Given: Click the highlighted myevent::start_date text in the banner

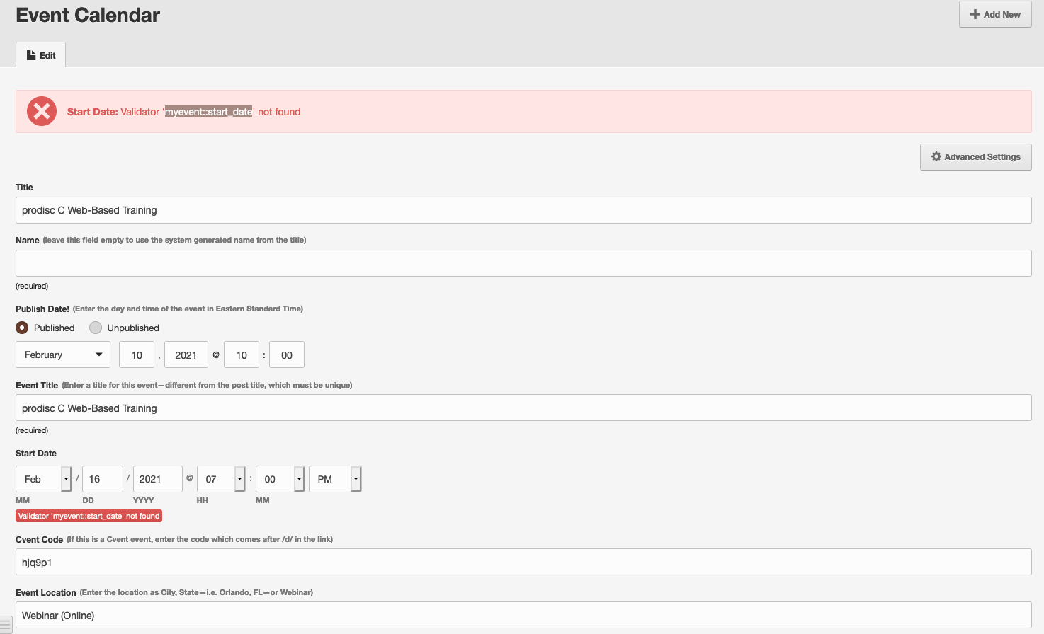Looking at the screenshot, I should (x=208, y=112).
